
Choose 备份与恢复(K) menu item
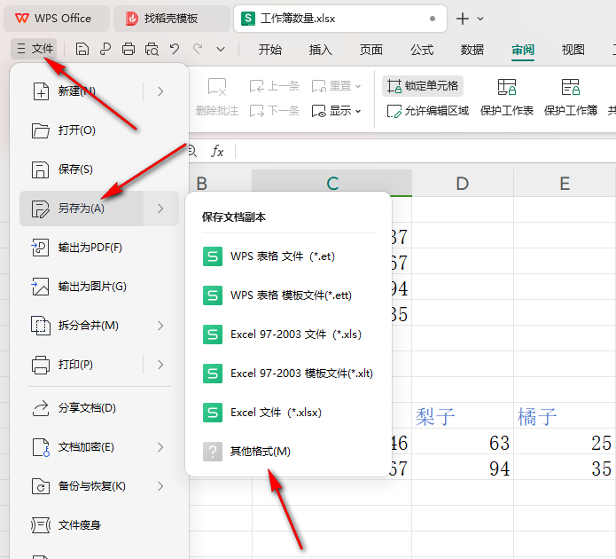click(x=99, y=486)
